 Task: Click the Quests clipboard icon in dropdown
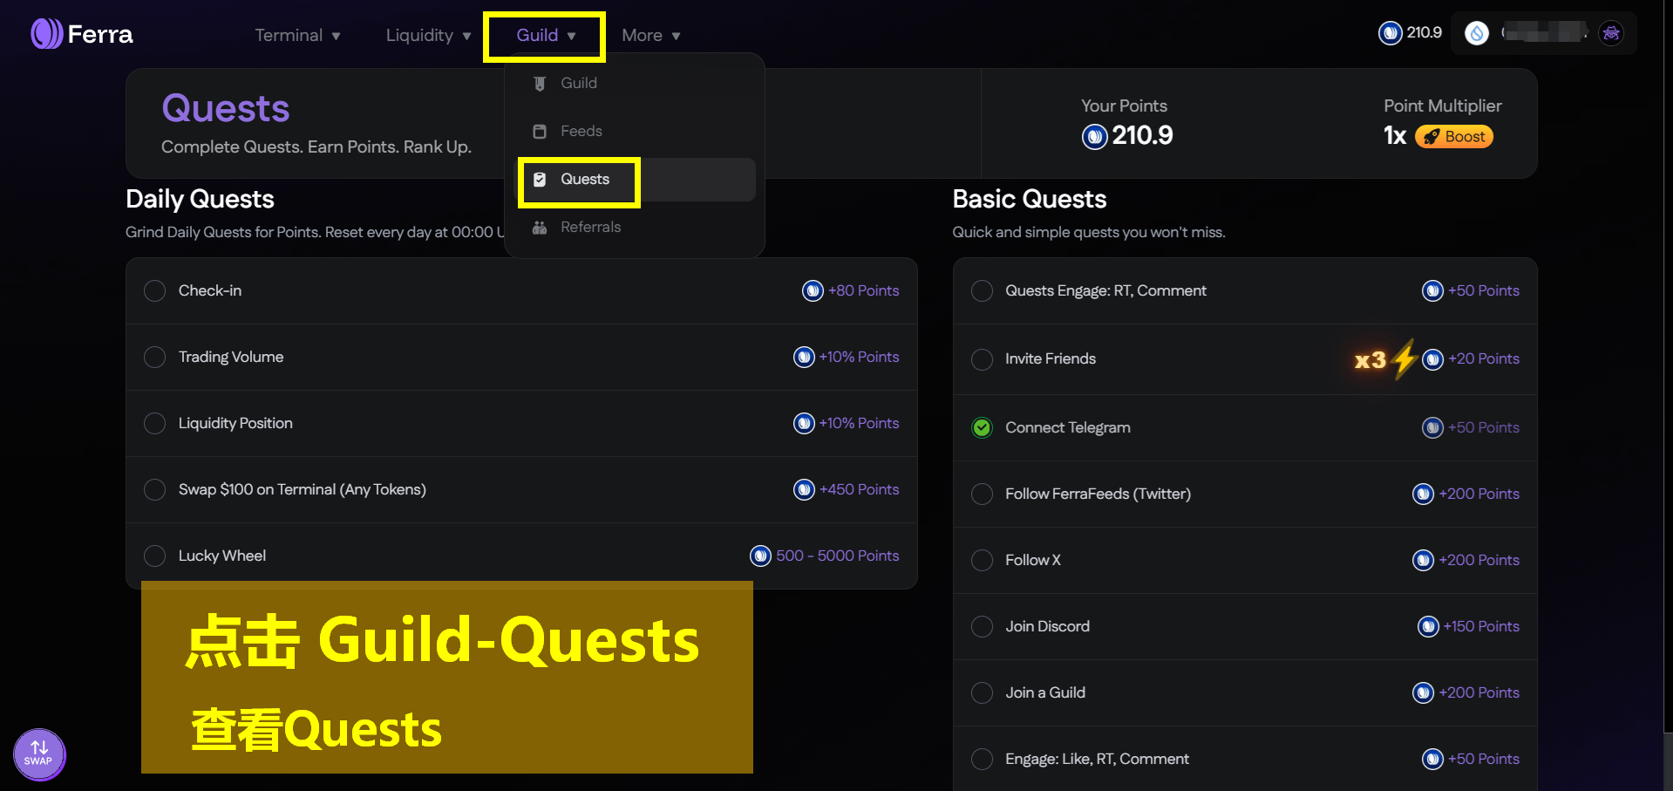[540, 179]
